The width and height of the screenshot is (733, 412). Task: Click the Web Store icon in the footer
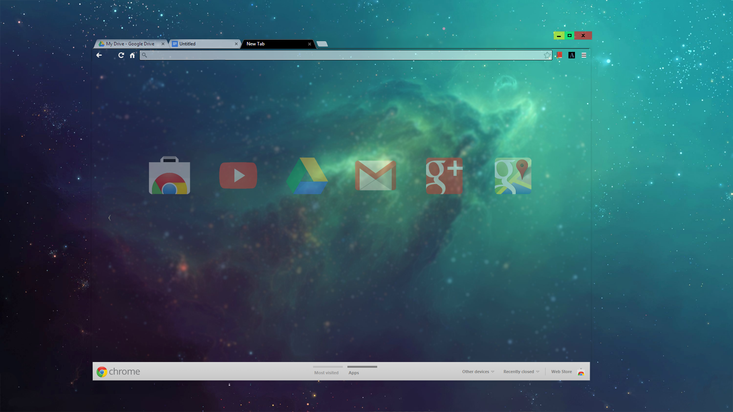[x=581, y=372]
